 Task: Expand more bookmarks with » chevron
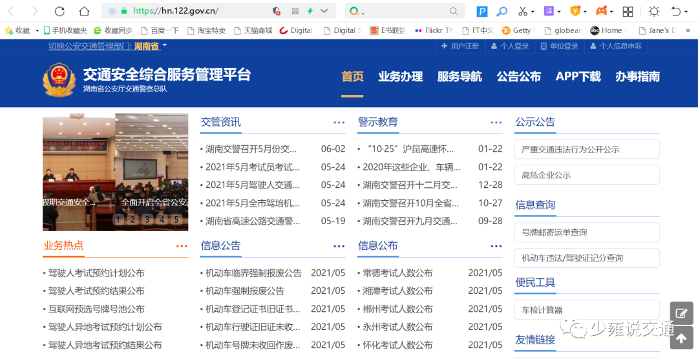click(688, 30)
